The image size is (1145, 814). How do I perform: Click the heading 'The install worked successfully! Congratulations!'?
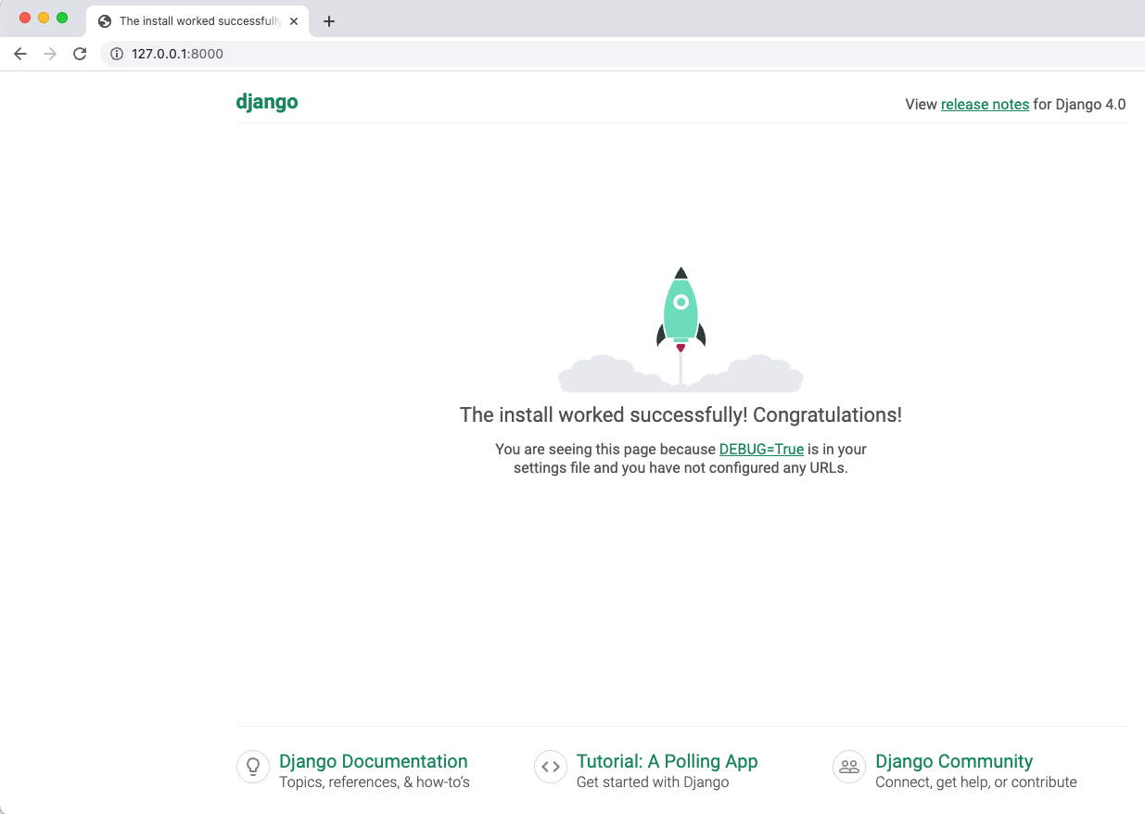click(681, 414)
